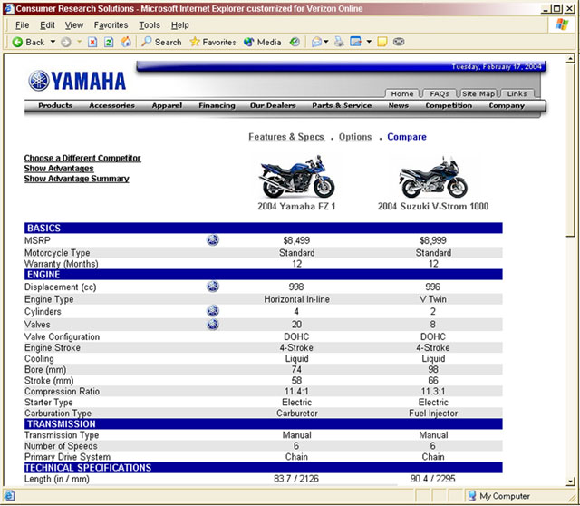Screen dimensions: 580x506
Task: Click the Forward arrow icon
Action: 65,43
